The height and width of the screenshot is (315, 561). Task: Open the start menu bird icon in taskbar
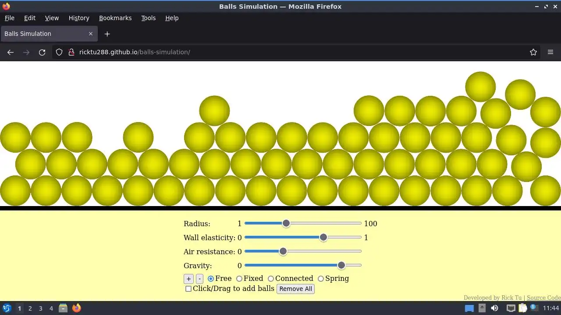point(7,308)
